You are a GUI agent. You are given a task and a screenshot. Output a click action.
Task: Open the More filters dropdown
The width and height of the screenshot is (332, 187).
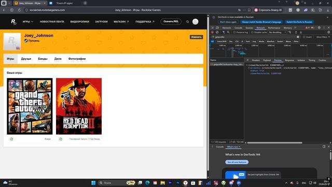pos(323,37)
